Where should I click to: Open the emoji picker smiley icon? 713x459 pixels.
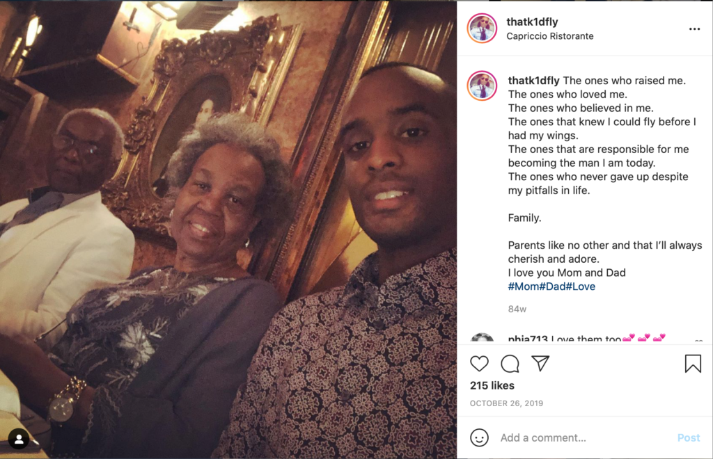[x=479, y=437]
